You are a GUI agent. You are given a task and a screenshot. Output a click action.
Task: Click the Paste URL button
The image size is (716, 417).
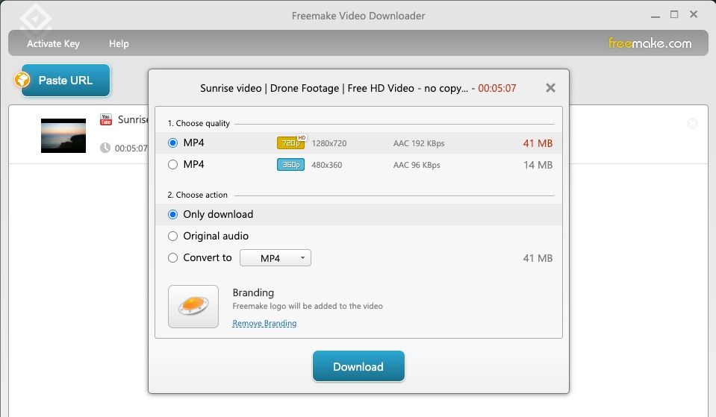(x=65, y=81)
